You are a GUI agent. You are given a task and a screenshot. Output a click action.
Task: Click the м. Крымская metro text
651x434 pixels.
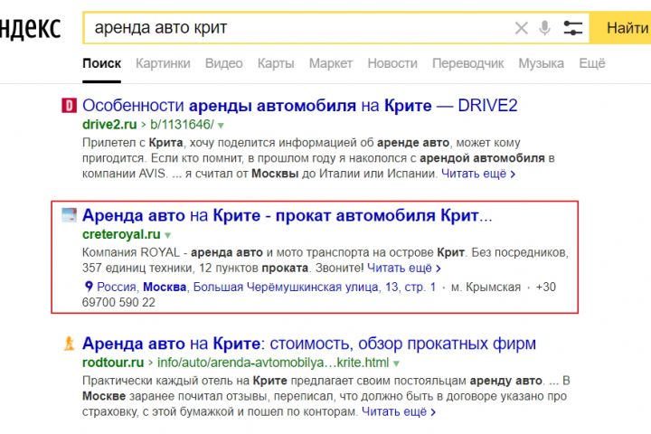[x=486, y=287]
